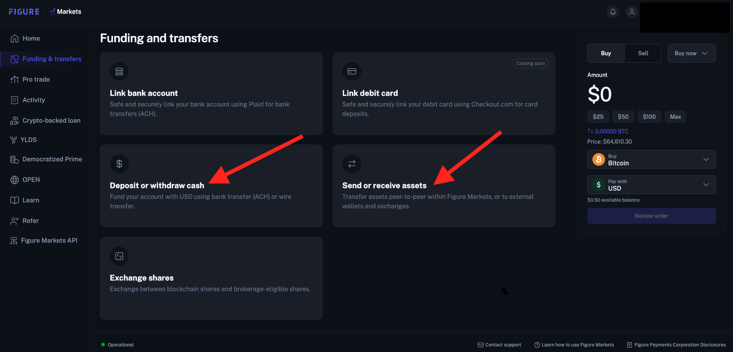Click the bank building icon in Link bank account

pos(119,71)
